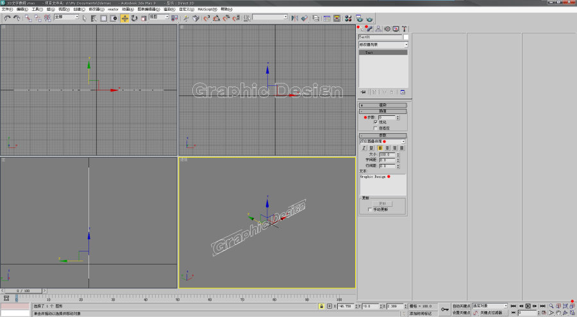Screen dimensions: 577x317
Task: Open the font name dropdown in the 参数 rollout
Action: point(382,142)
